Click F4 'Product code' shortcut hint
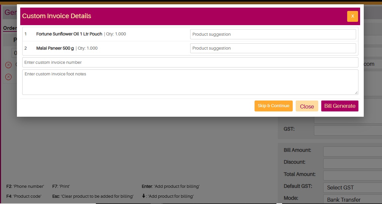Screen dimensions: 382x204 tap(24, 196)
